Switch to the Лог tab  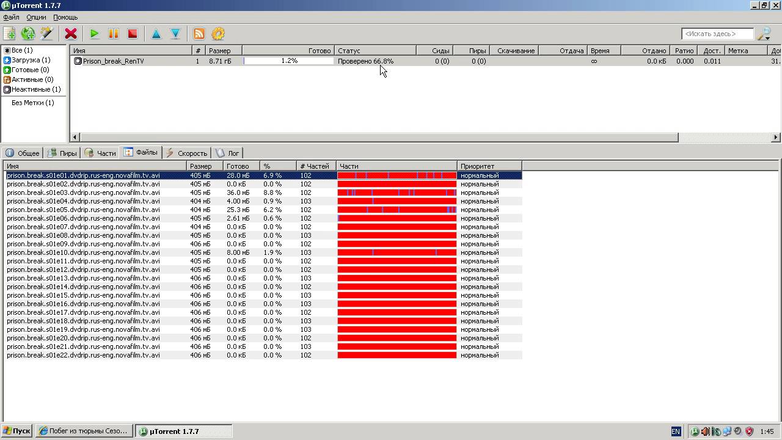click(x=227, y=153)
